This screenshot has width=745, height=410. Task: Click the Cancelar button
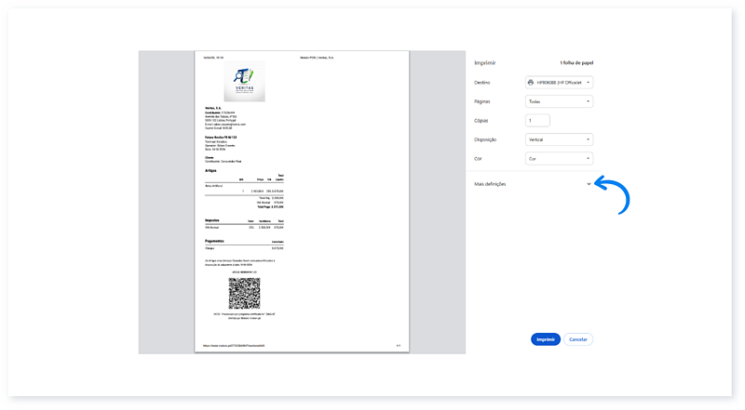click(578, 339)
